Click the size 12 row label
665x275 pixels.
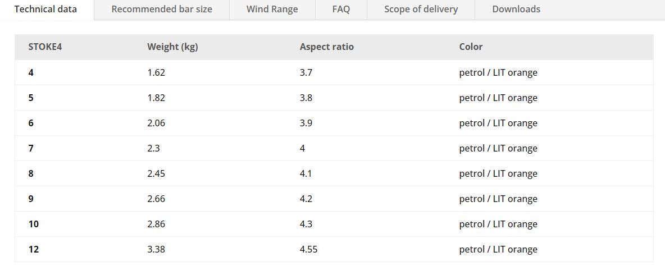tap(34, 249)
